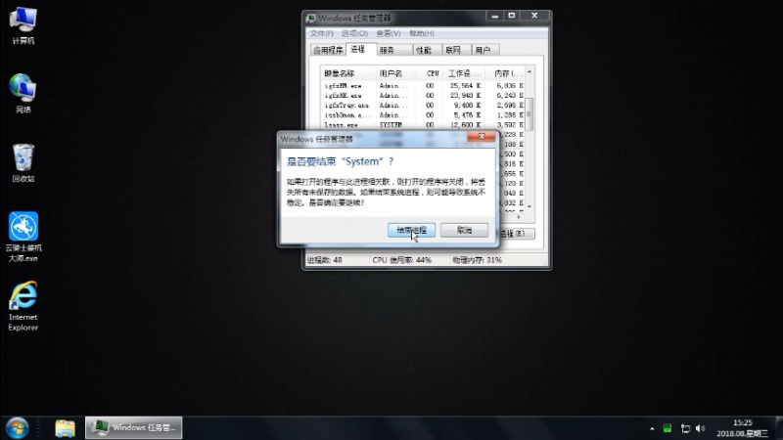Select the 网络 desktop icon
Image resolution: width=783 pixels, height=440 pixels.
tap(23, 93)
